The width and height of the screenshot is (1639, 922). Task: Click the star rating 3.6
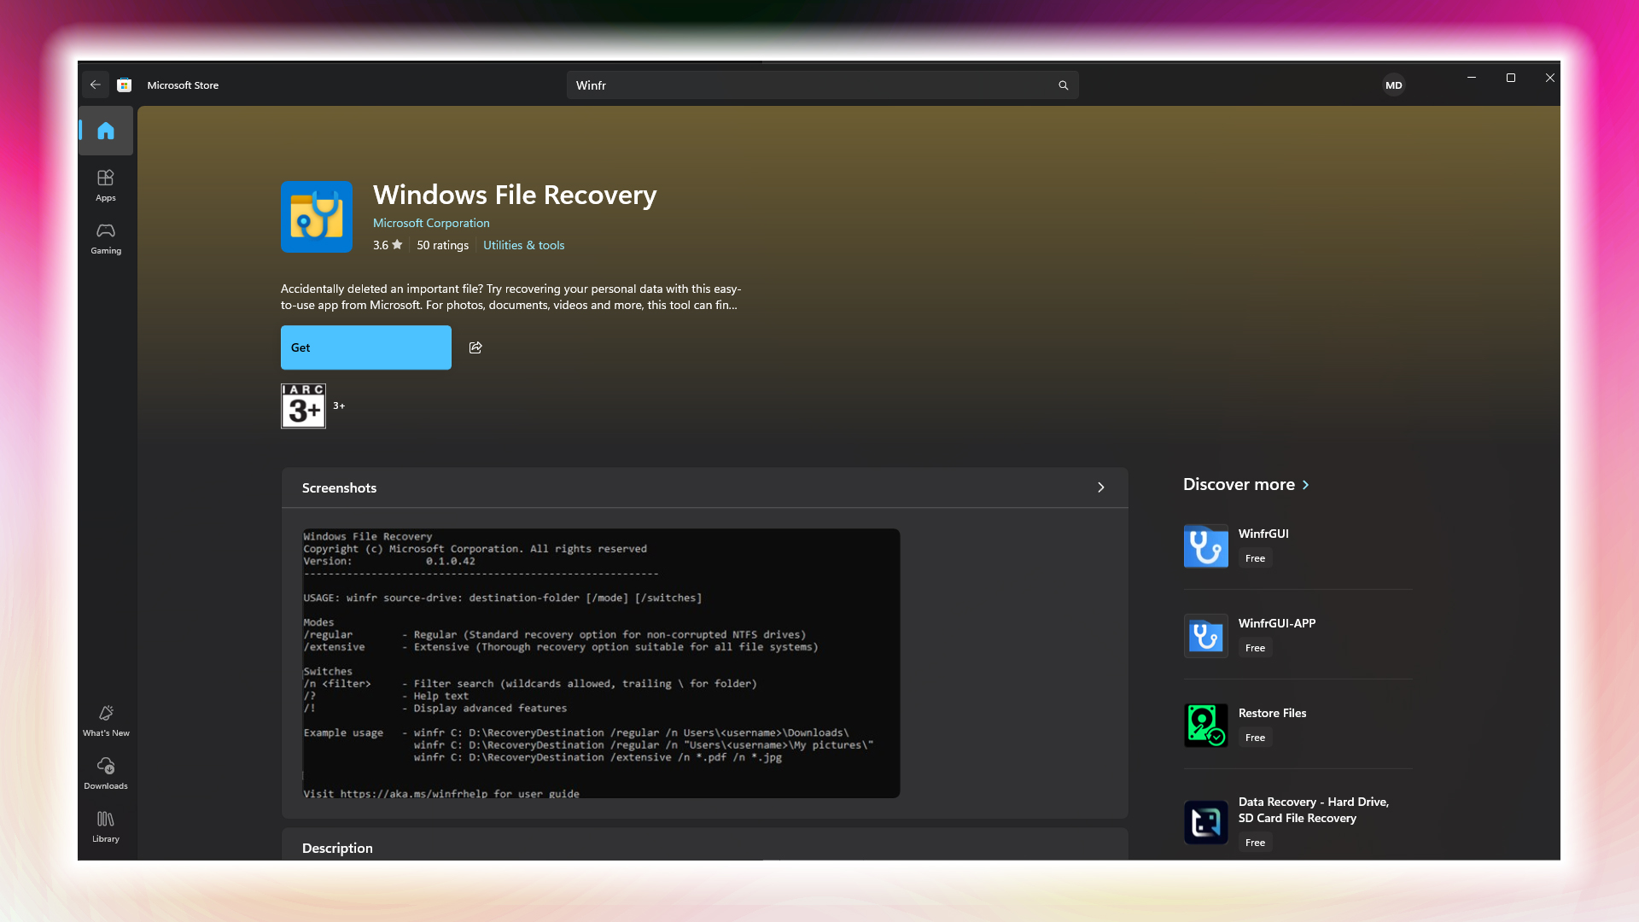[388, 245]
